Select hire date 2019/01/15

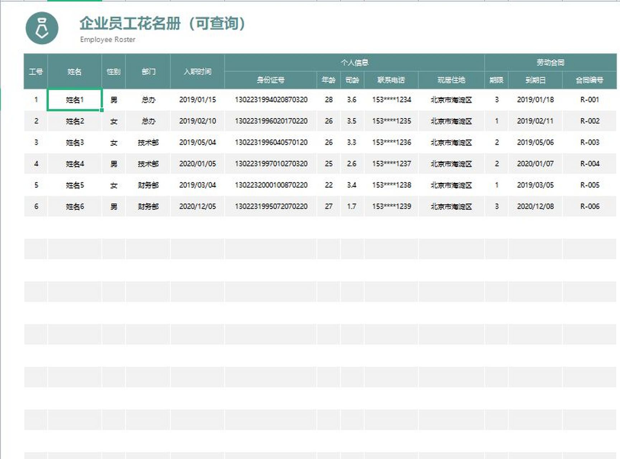point(198,100)
